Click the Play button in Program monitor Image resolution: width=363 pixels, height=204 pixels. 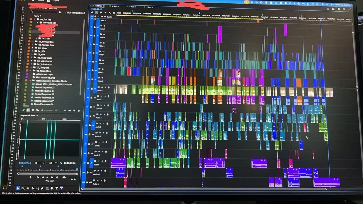[x=47, y=177]
